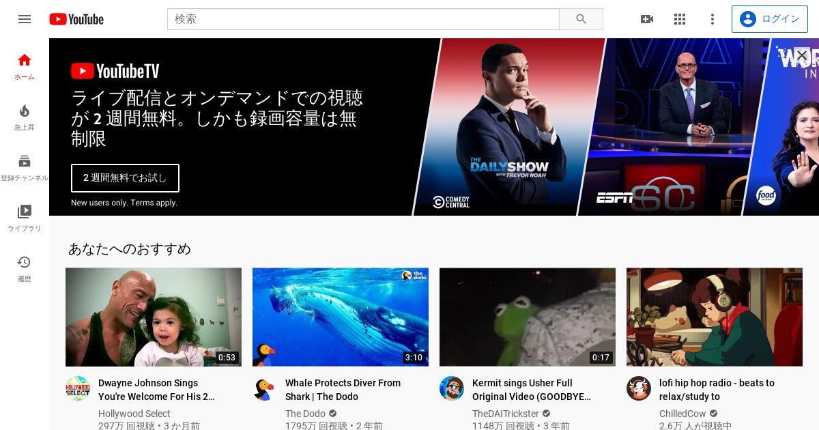Click the search magnifier button
The width and height of the screenshot is (819, 430).
[x=581, y=19]
